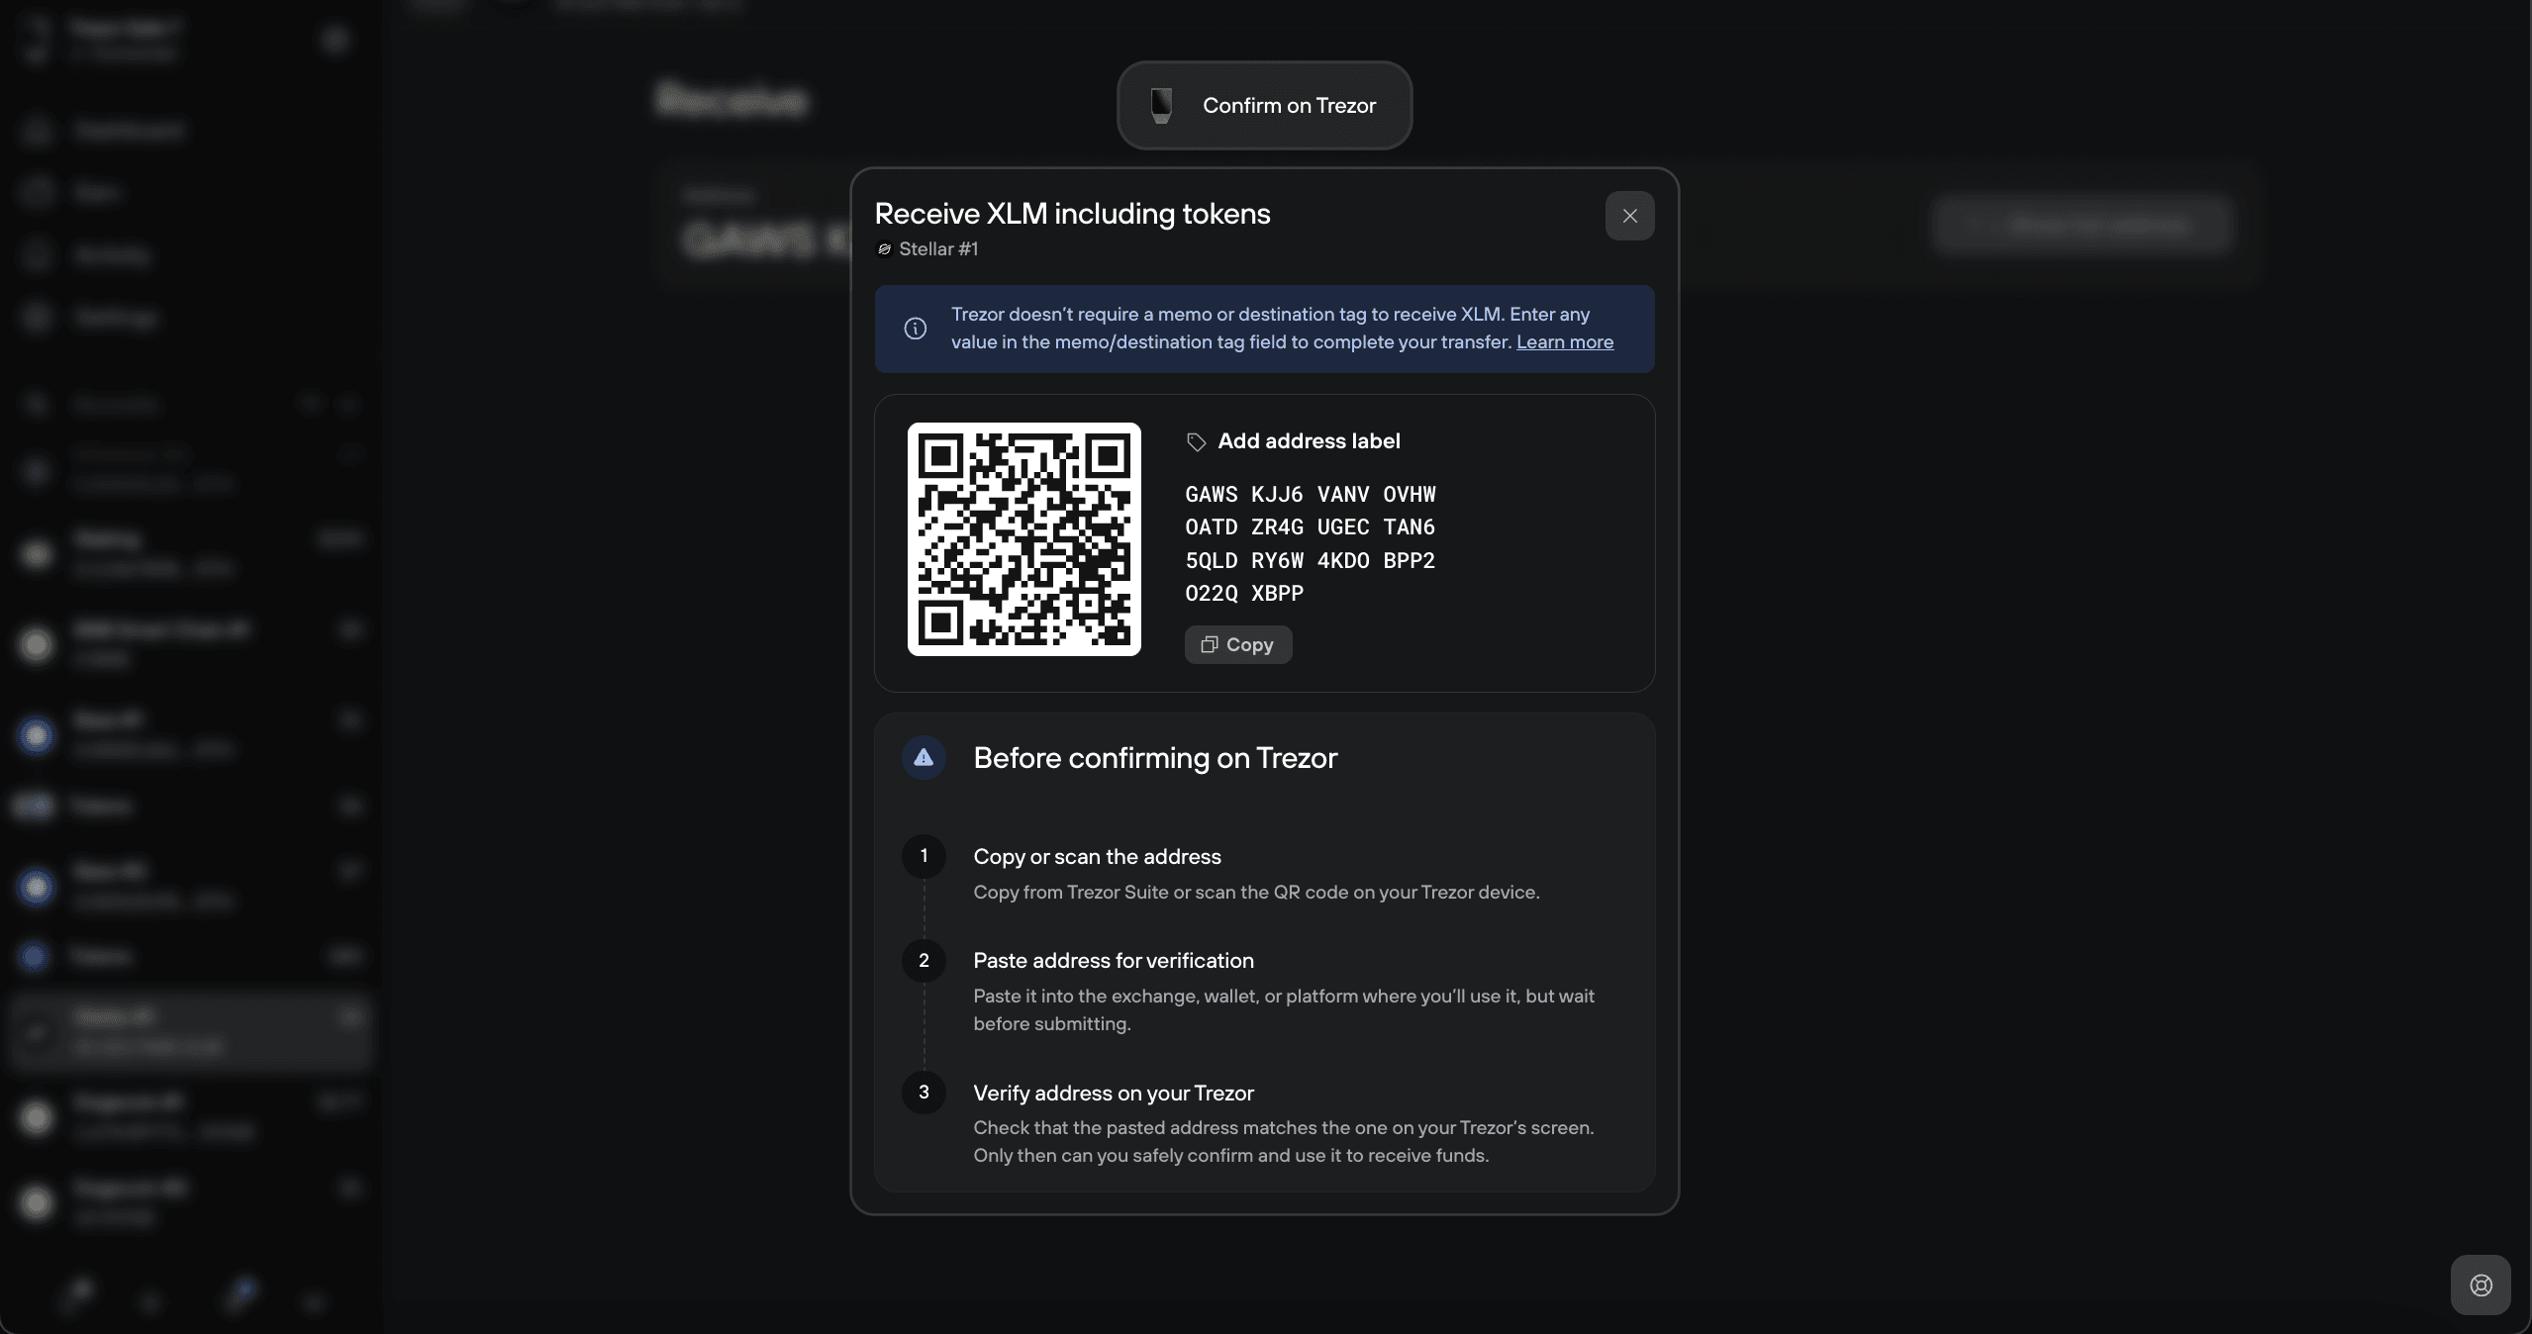Viewport: 2532px width, 1334px height.
Task: Click the Confirm on Trezor label
Action: pos(1289,105)
